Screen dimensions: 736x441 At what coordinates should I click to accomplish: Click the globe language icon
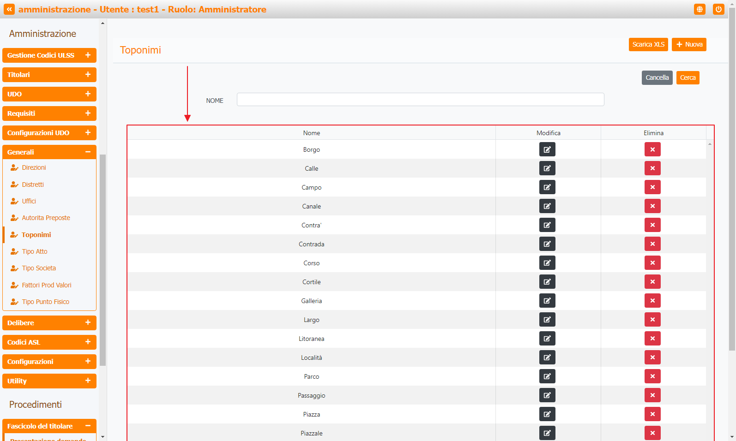coord(700,9)
